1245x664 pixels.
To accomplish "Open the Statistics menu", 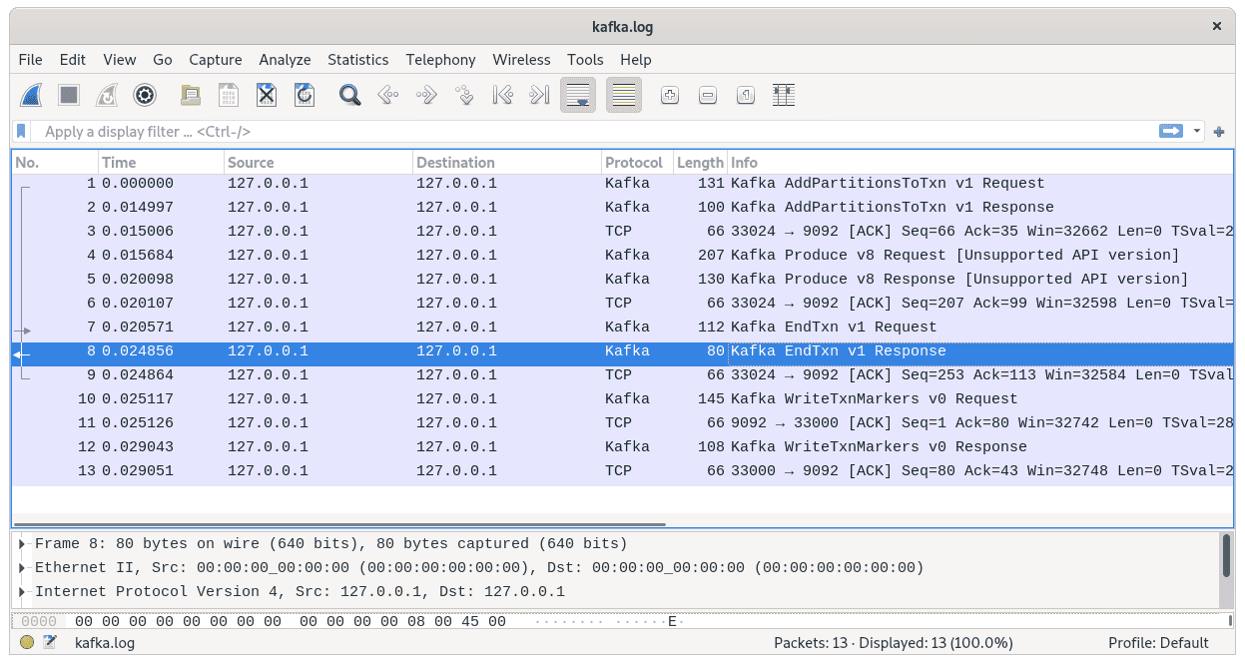I will click(x=358, y=60).
